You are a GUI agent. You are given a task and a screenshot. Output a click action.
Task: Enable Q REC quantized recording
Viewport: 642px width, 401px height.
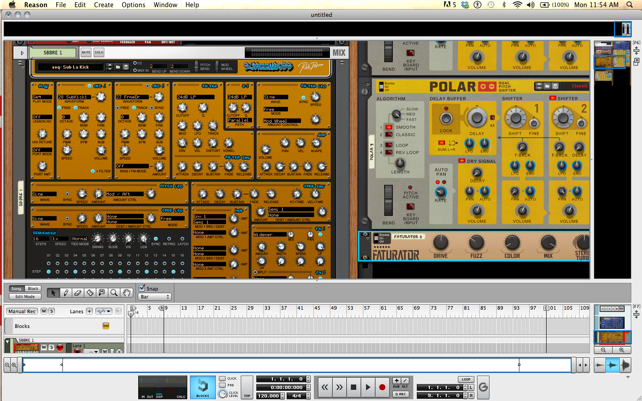click(400, 394)
